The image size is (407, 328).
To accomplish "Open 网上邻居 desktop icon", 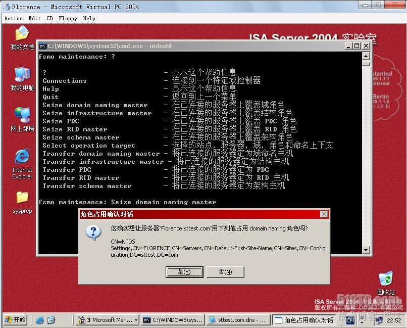I will click(x=22, y=119).
